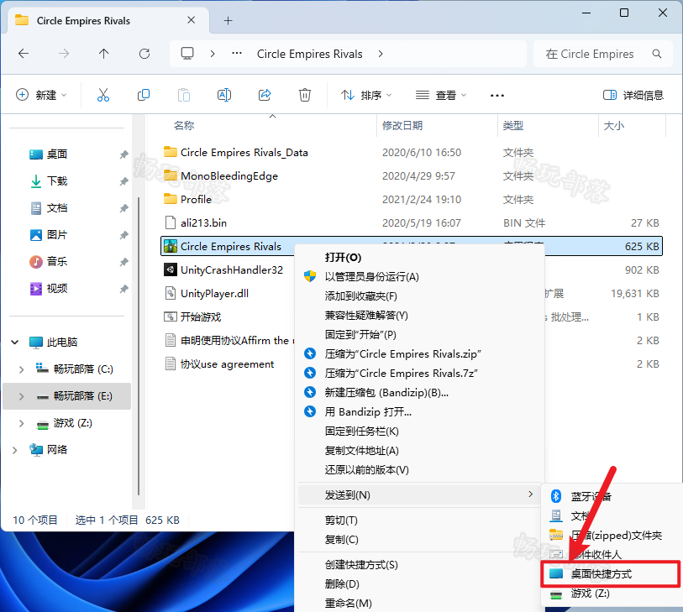Open the 新建 dropdown

(41, 95)
